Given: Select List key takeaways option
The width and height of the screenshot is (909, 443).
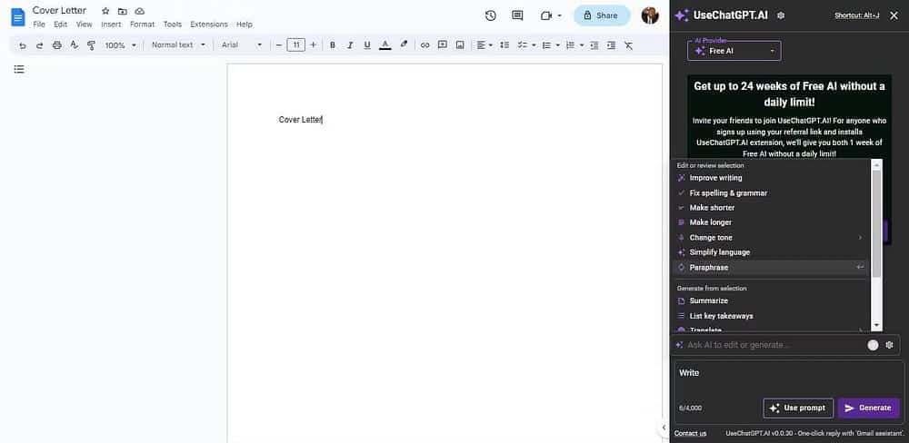Looking at the screenshot, I should pyautogui.click(x=771, y=316).
